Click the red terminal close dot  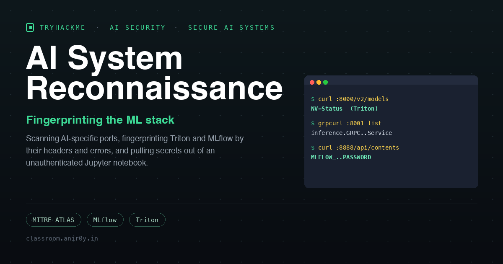click(x=312, y=82)
